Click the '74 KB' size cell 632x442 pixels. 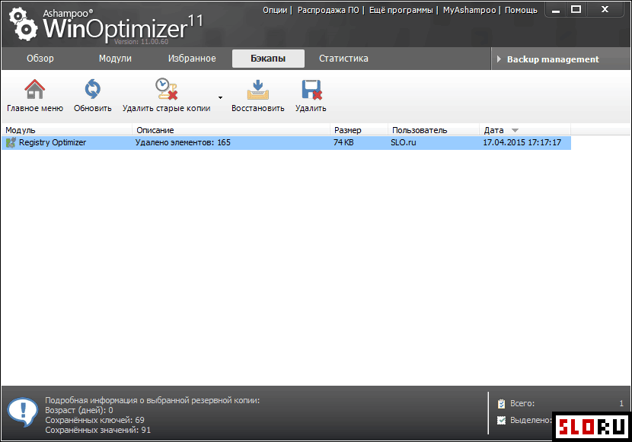tap(343, 142)
